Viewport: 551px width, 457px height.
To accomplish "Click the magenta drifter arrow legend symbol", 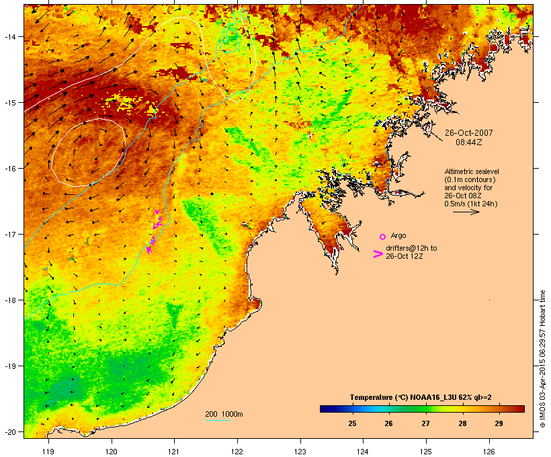I will point(378,254).
